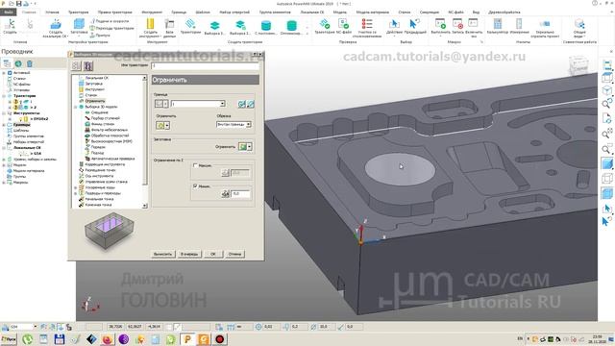Image resolution: width=615 pixels, height=346 pixels.
Task: Click the ISO view cube in viewport corner
Action: [x=578, y=66]
